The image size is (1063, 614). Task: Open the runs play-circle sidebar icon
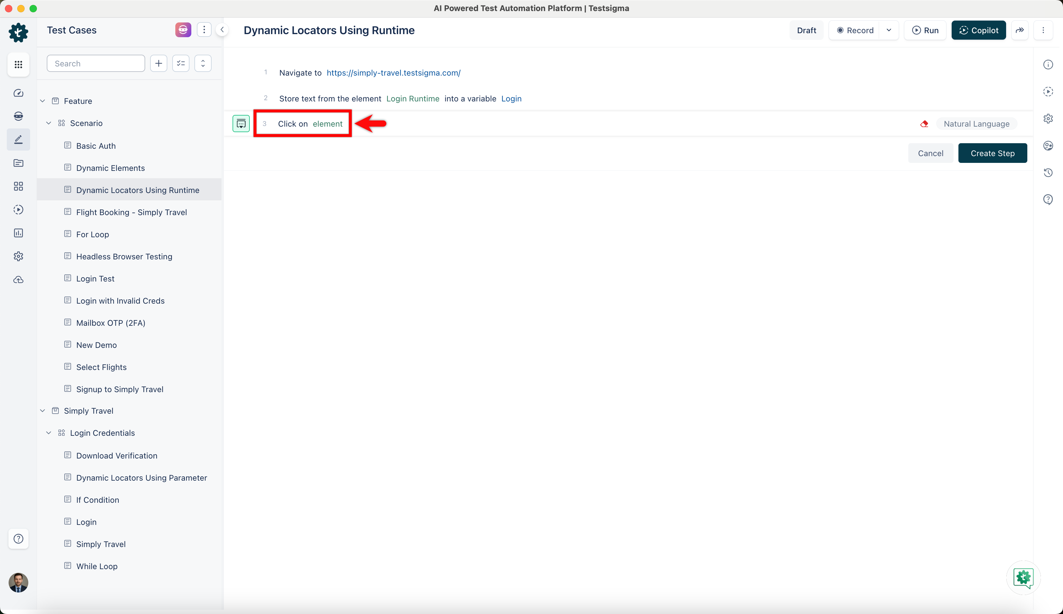click(x=18, y=210)
